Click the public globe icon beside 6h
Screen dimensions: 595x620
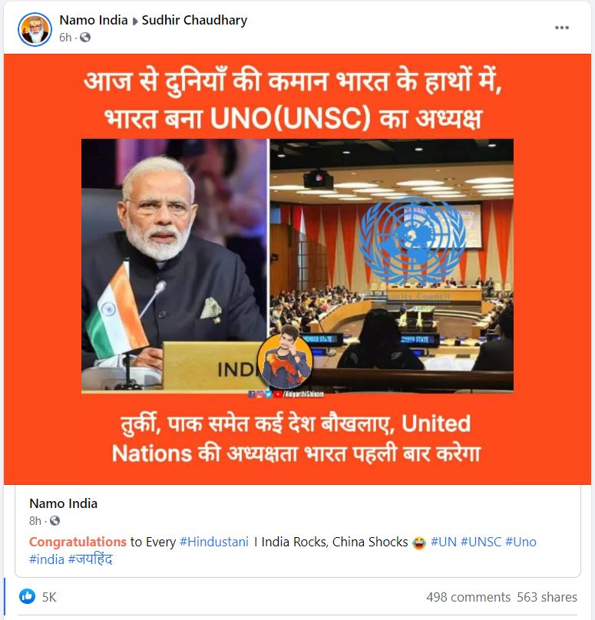85,38
